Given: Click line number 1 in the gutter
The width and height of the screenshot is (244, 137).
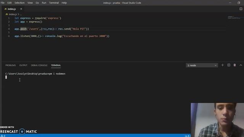Looking at the screenshot, I should click(9, 18).
